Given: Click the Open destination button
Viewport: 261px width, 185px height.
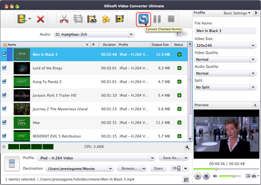Looking at the screenshot, I should [x=158, y=168].
